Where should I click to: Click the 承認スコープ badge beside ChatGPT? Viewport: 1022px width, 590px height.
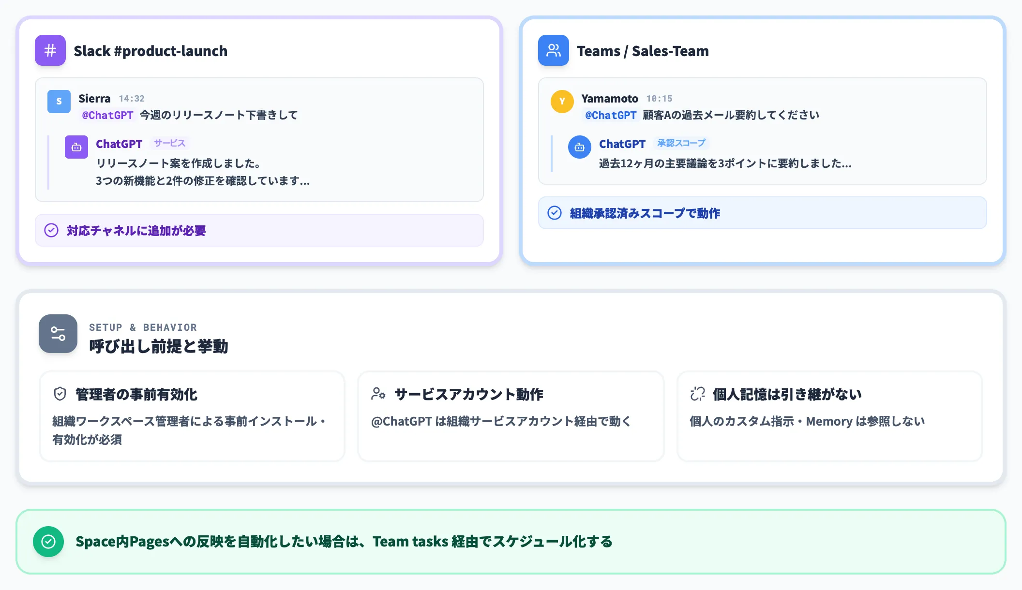681,143
